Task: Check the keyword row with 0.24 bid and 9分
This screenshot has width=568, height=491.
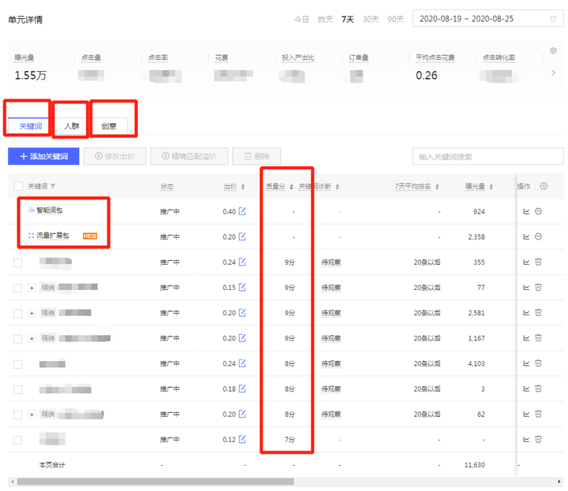Action: (x=18, y=262)
